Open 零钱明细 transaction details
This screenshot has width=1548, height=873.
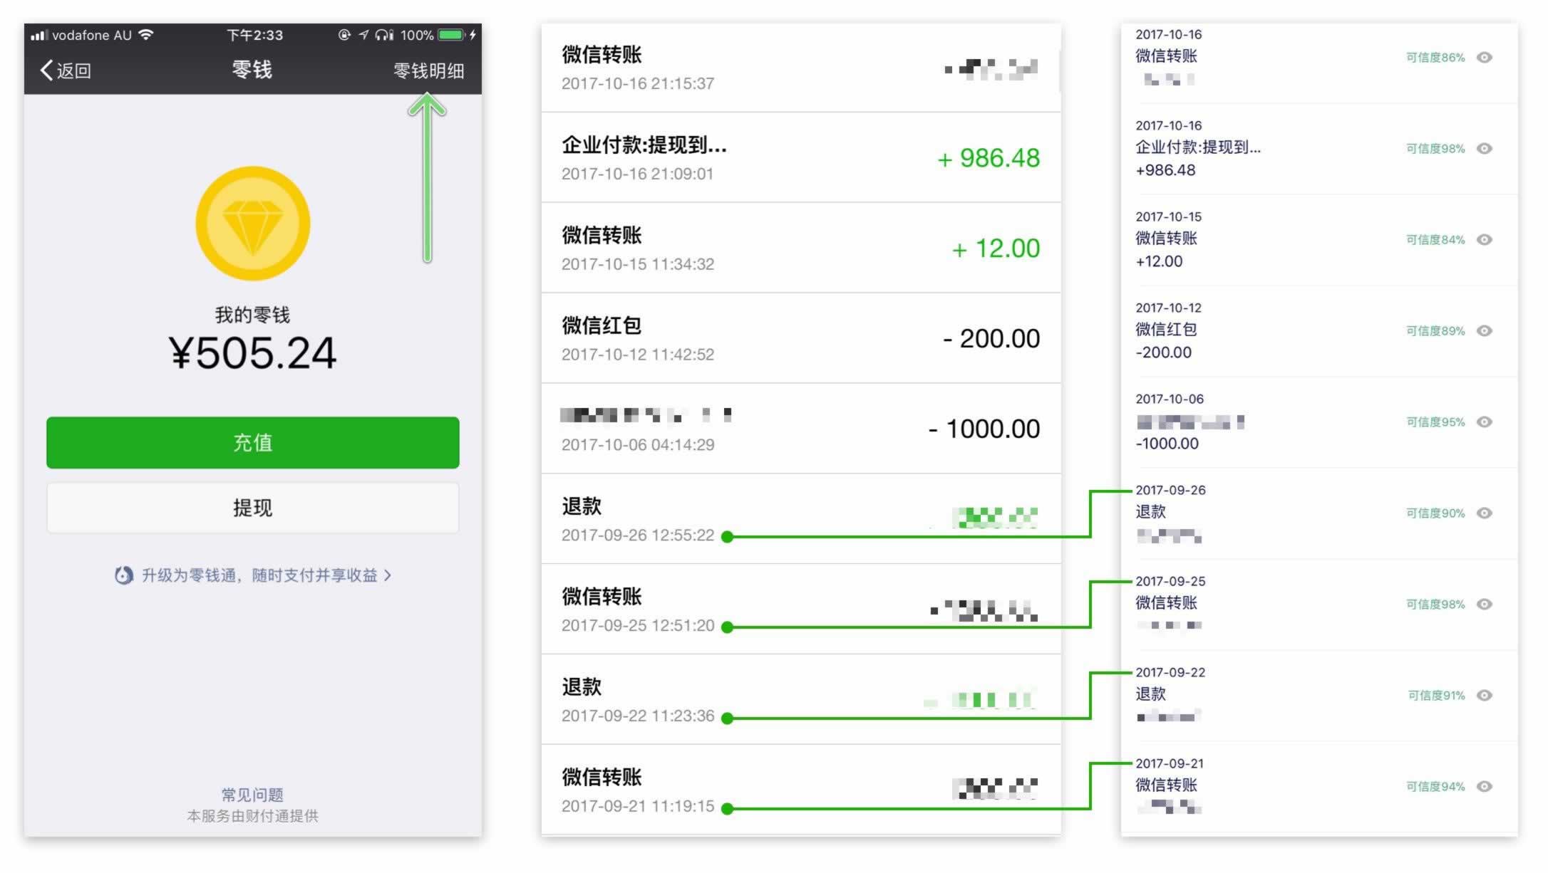429,70
